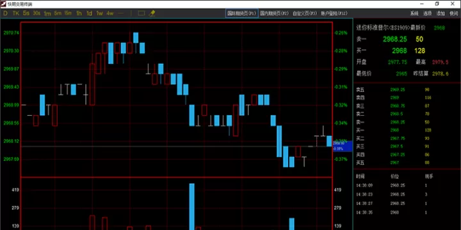Click the 419 volume axis label on left
The width and height of the screenshot is (461, 230).
(x=15, y=190)
